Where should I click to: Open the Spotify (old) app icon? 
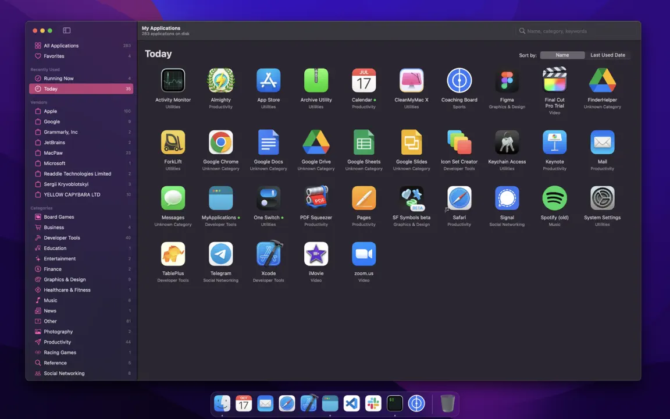(x=555, y=198)
